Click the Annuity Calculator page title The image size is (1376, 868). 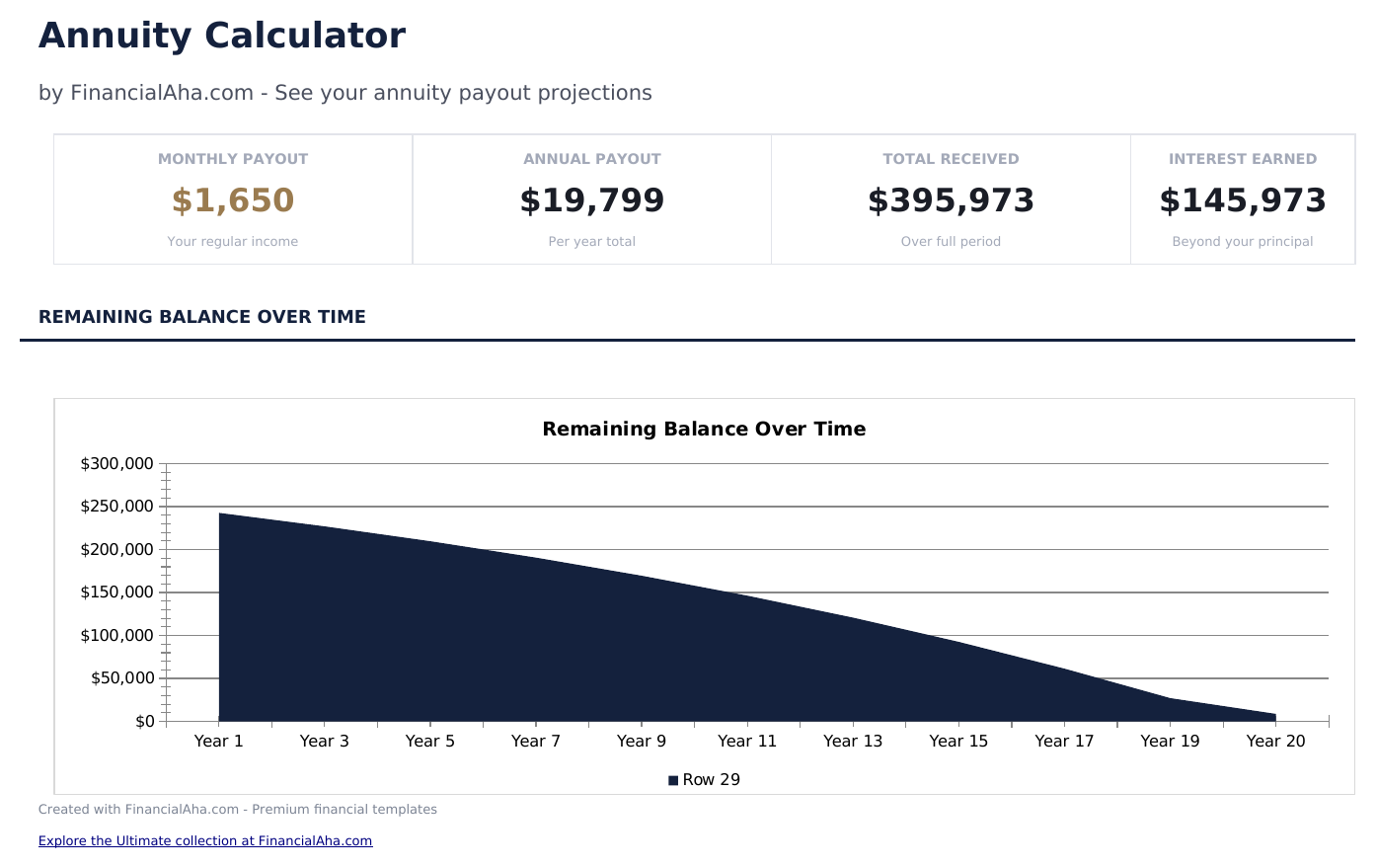click(221, 35)
